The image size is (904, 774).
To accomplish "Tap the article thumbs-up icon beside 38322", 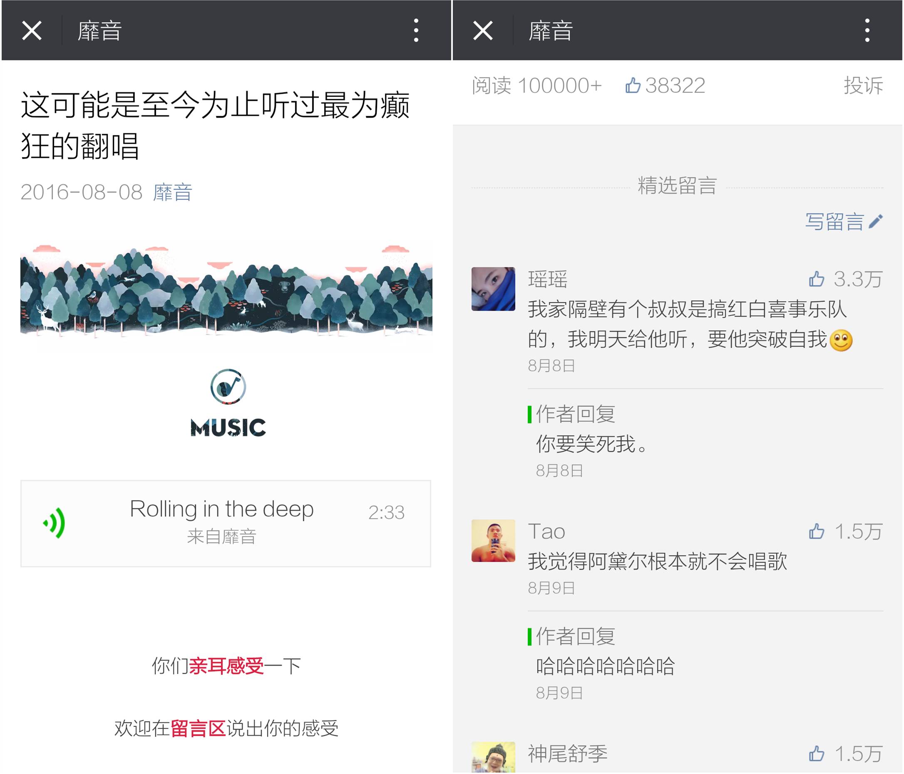I will [633, 85].
